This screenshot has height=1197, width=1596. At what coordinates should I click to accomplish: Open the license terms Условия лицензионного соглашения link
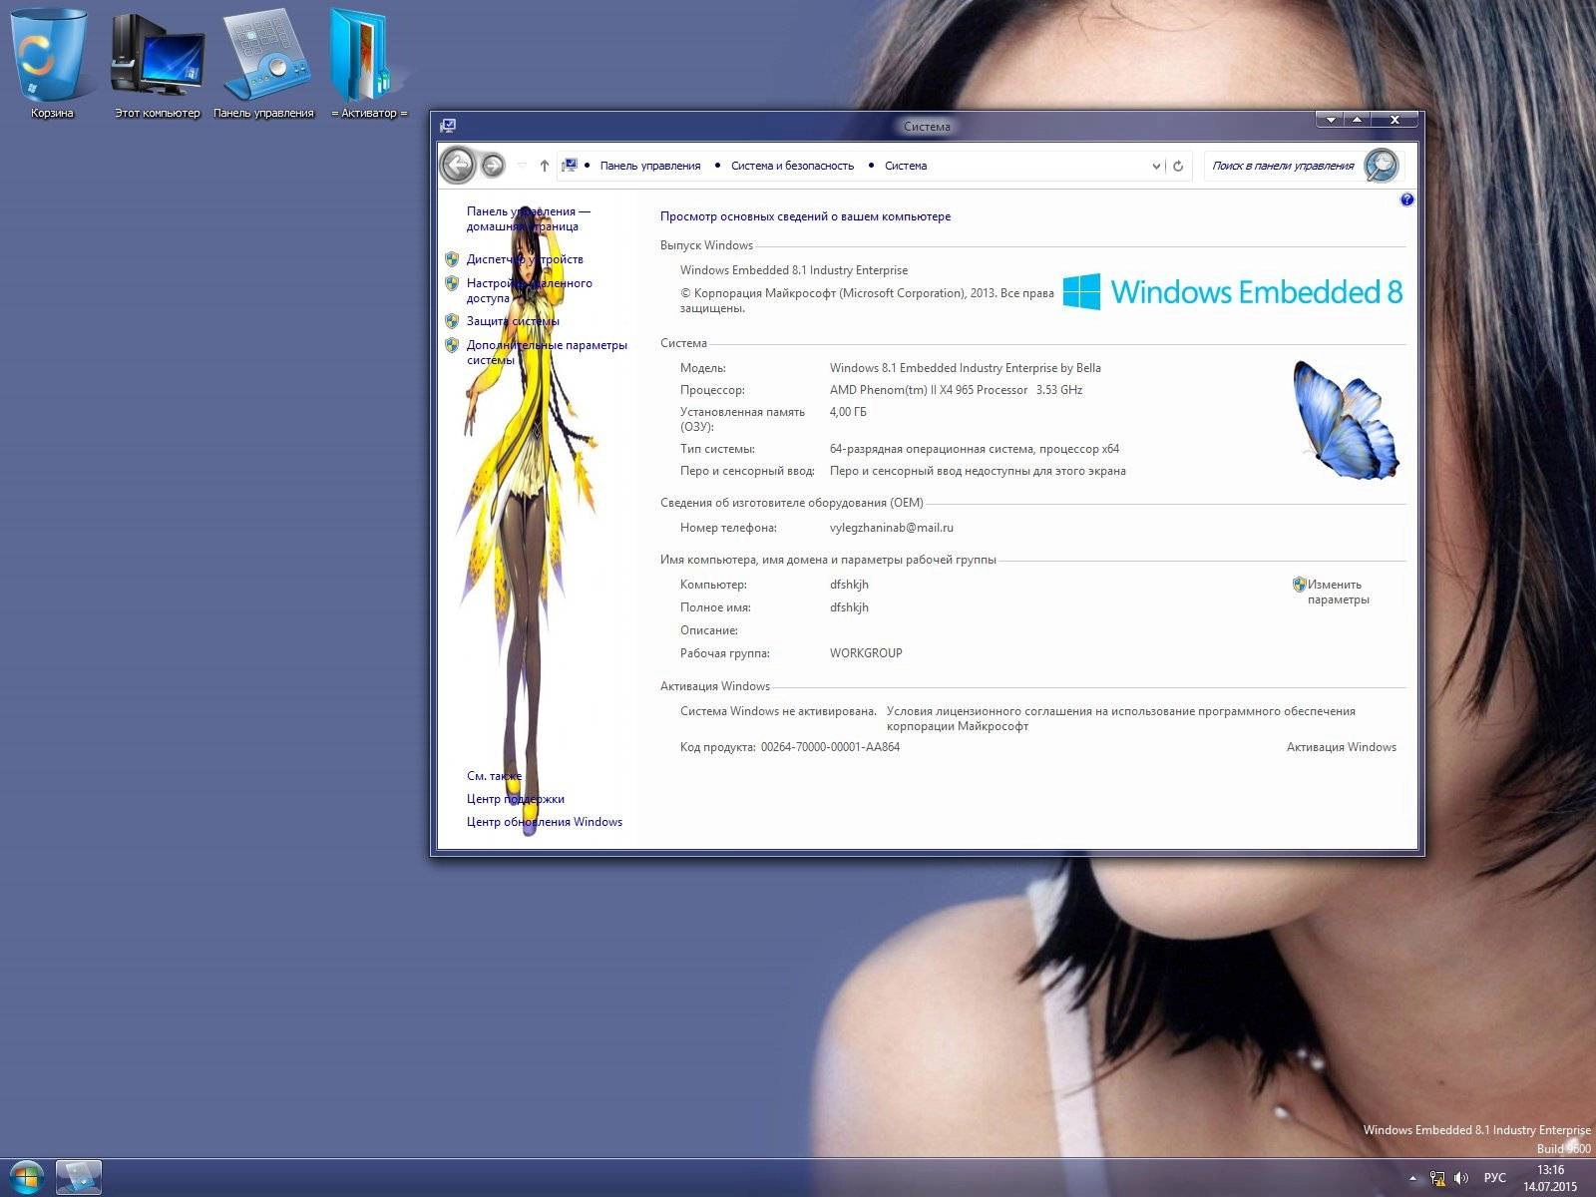pyautogui.click(x=1120, y=718)
